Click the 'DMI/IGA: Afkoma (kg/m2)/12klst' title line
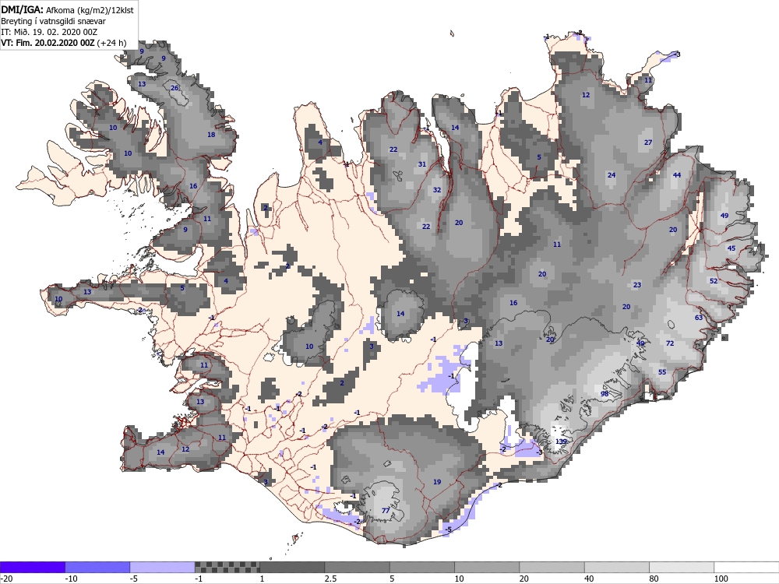Viewport: 779px width, 584px height. [x=67, y=9]
